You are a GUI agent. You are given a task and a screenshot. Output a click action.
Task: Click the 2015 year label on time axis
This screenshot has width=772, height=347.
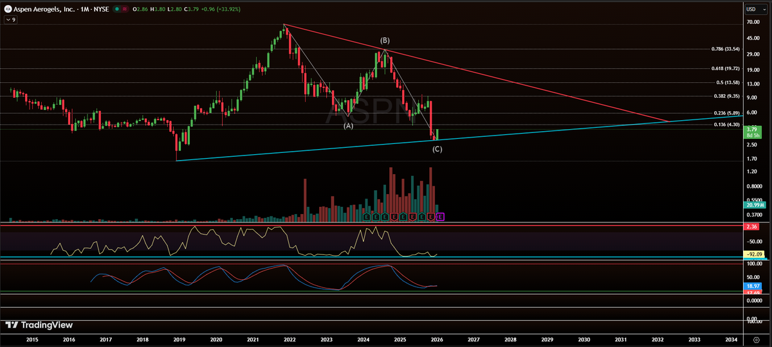(x=32, y=339)
